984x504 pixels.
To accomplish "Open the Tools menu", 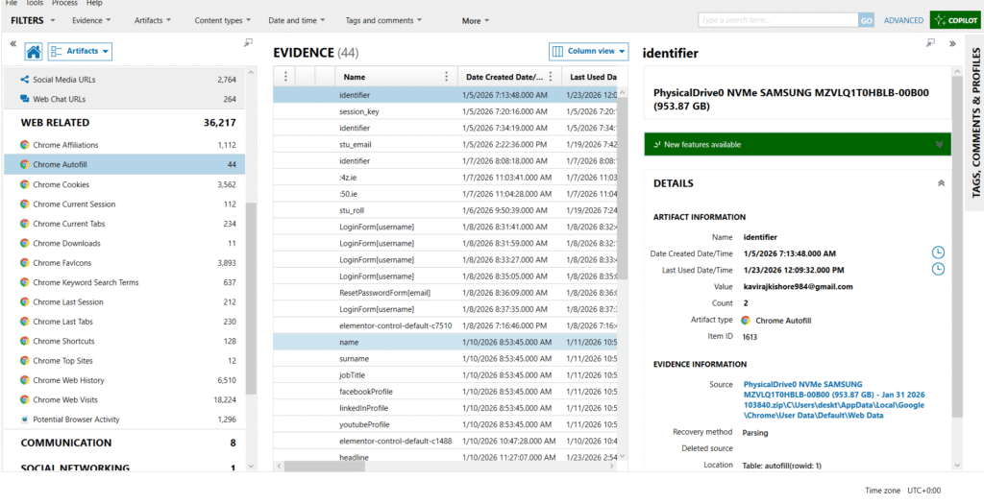I will [x=35, y=4].
